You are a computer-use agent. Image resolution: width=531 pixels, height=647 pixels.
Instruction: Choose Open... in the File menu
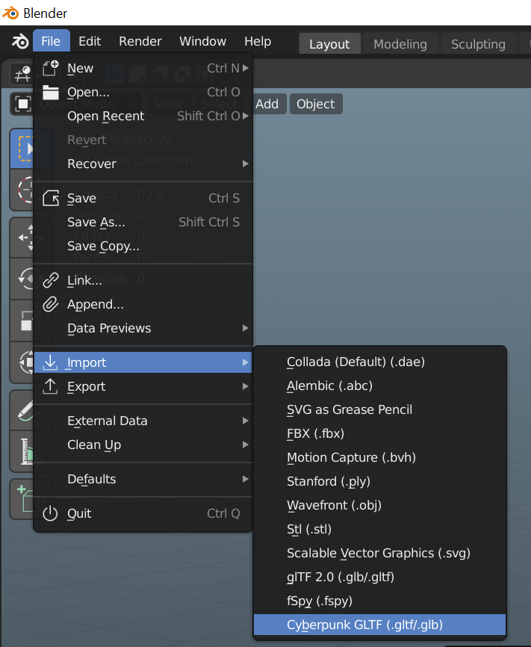coord(143,92)
